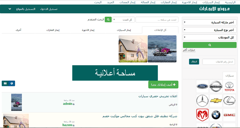The image size is (240, 128).
Task: Click the Ford brand logo
Action: pyautogui.click(x=202, y=86)
